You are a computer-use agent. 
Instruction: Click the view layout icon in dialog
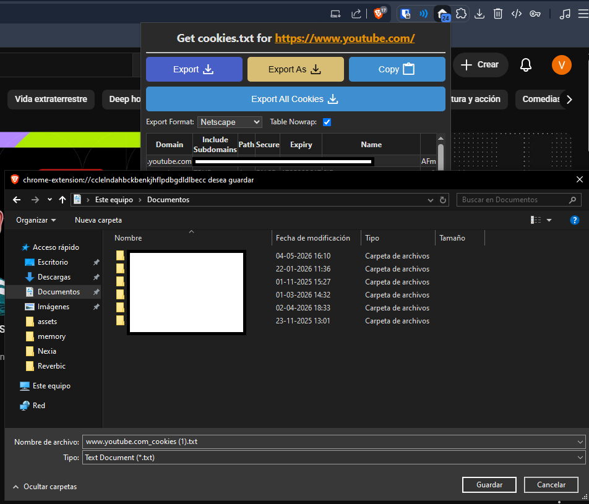pyautogui.click(x=536, y=220)
